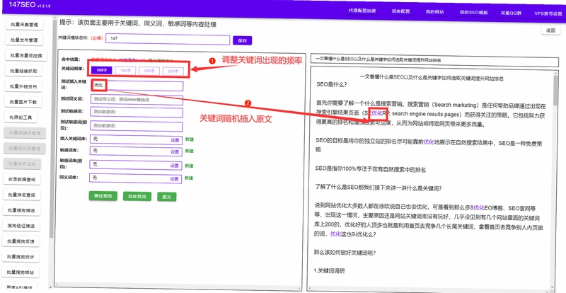Focus the 测试敏感词(删段) input field
The width and height of the screenshot is (566, 293).
pyautogui.click(x=137, y=126)
